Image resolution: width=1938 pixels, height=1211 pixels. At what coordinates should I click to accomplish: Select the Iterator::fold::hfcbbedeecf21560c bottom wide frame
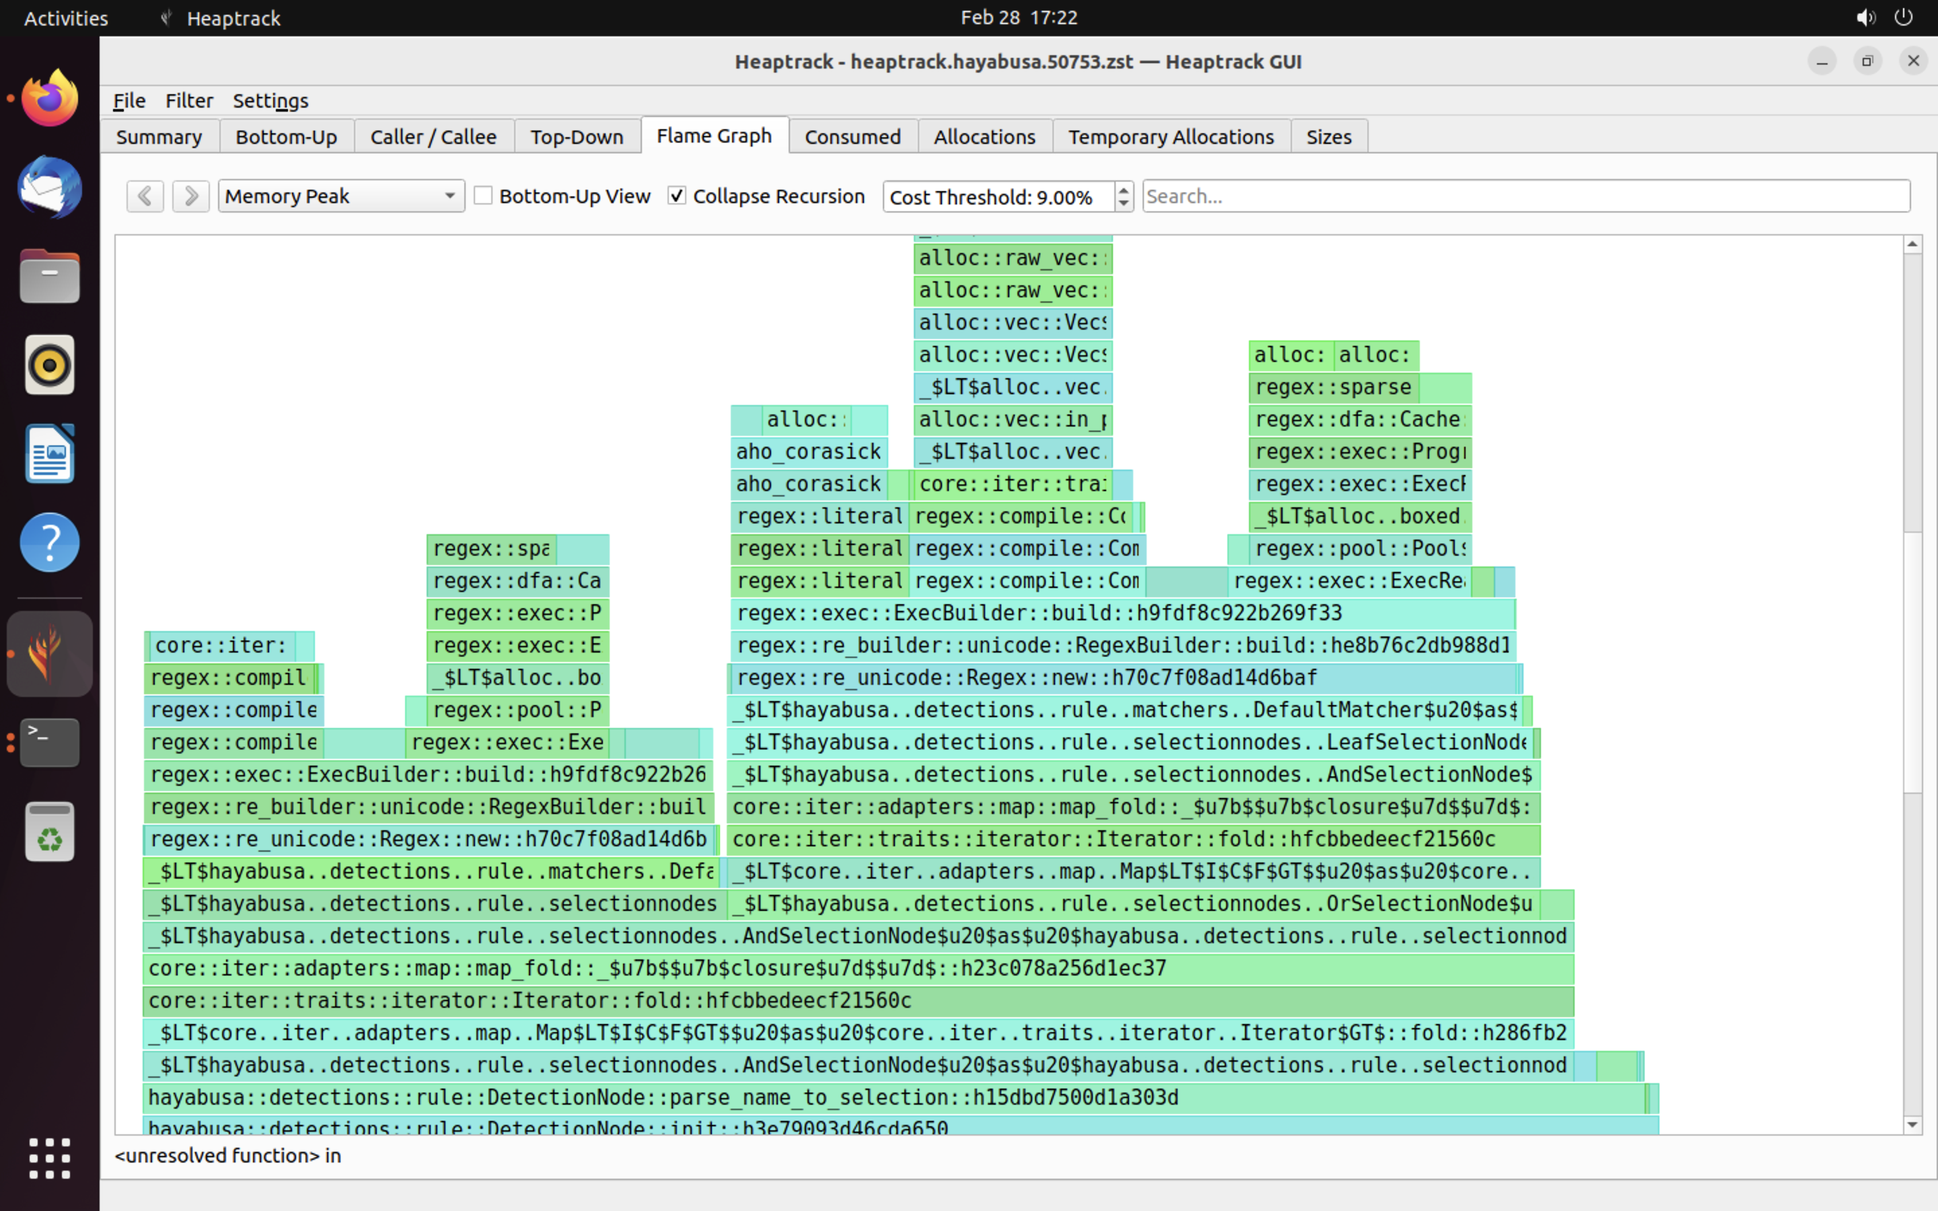coord(859,1000)
